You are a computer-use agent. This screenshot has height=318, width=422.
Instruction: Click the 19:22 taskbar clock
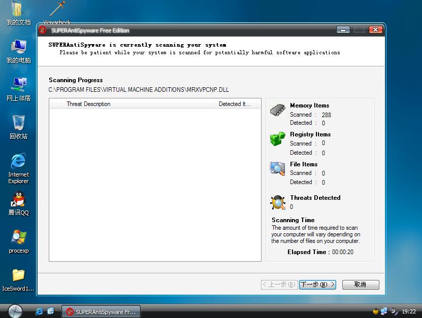coord(409,311)
